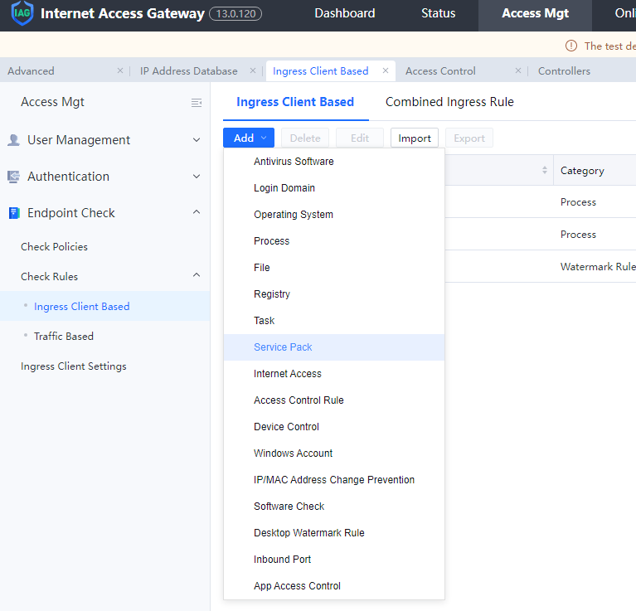Image resolution: width=636 pixels, height=611 pixels.
Task: Open the Add dropdown button
Action: coord(248,138)
